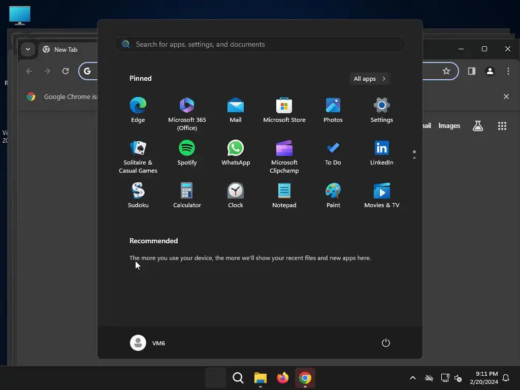
Task: Select the New Tab tab in Chrome
Action: tap(68, 49)
